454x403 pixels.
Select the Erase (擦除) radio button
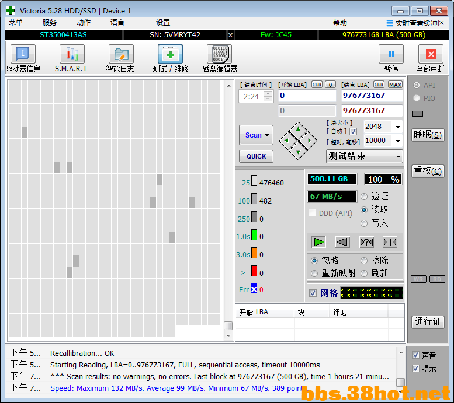(364, 261)
